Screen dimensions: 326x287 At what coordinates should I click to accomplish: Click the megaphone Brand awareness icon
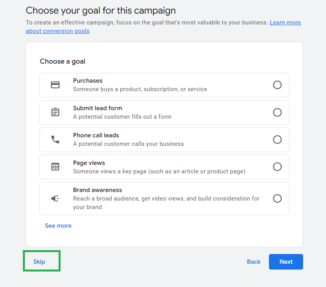(55, 199)
